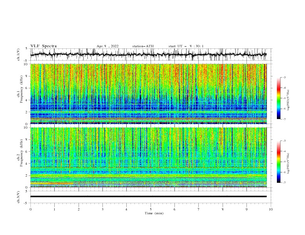Click the ch.2 "Frequency (kHz)" label
The height and width of the screenshot is (235, 305).
pyautogui.click(x=22, y=153)
